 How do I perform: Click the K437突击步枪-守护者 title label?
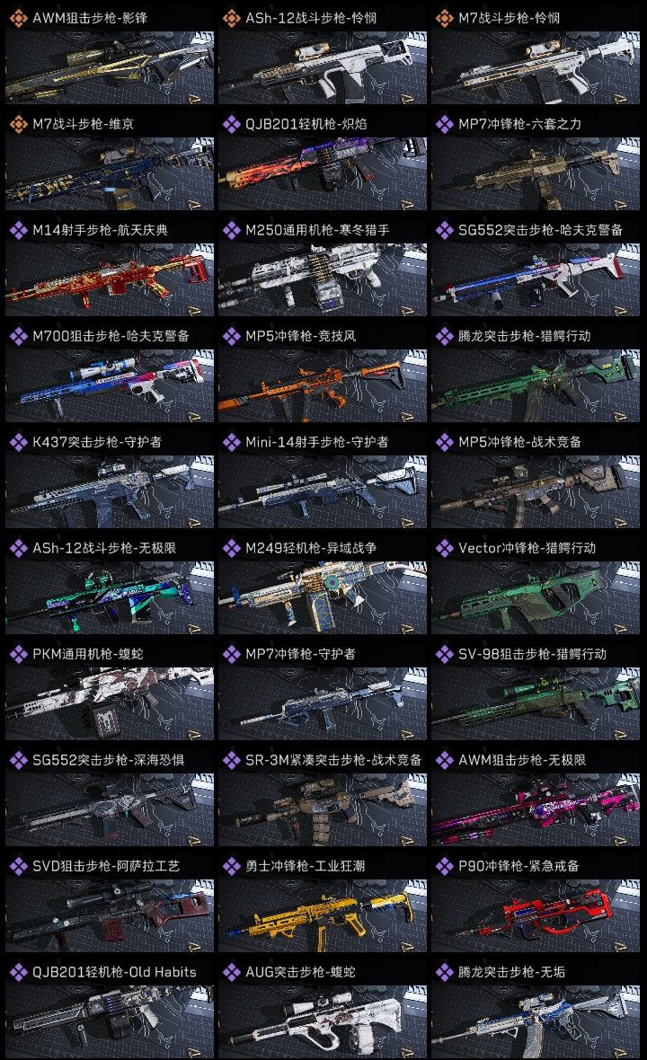pyautogui.click(x=97, y=442)
